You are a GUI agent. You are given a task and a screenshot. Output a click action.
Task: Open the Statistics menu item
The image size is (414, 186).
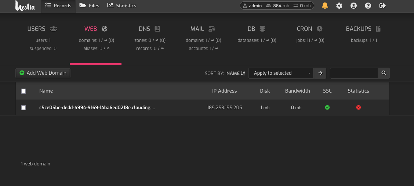click(122, 6)
